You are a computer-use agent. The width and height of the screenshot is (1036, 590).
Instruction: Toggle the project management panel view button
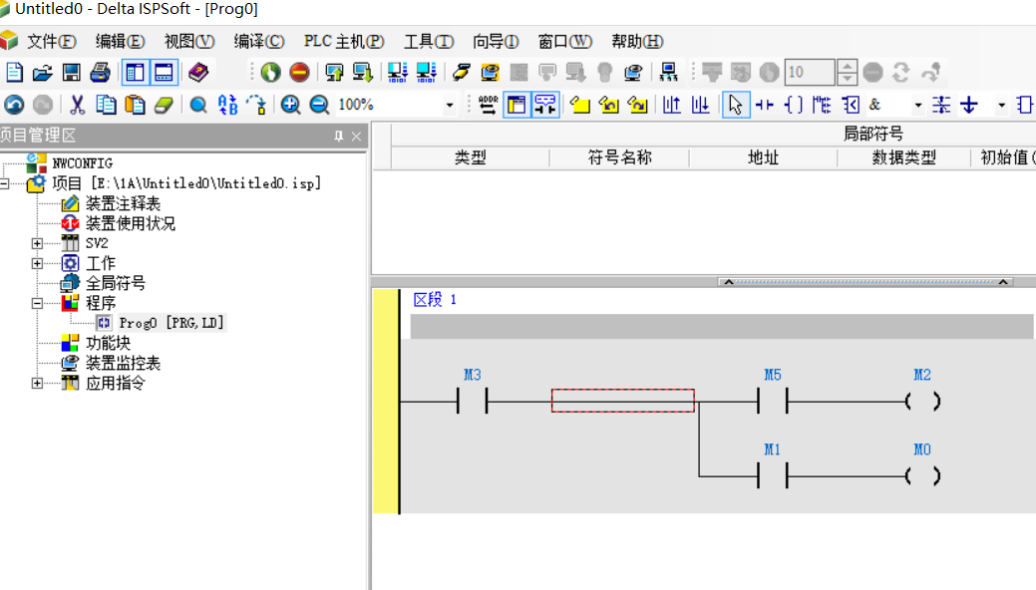pyautogui.click(x=135, y=73)
